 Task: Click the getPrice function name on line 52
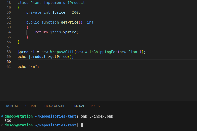(70, 22)
